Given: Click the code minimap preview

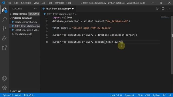Looking at the screenshot, I should point(165,17).
